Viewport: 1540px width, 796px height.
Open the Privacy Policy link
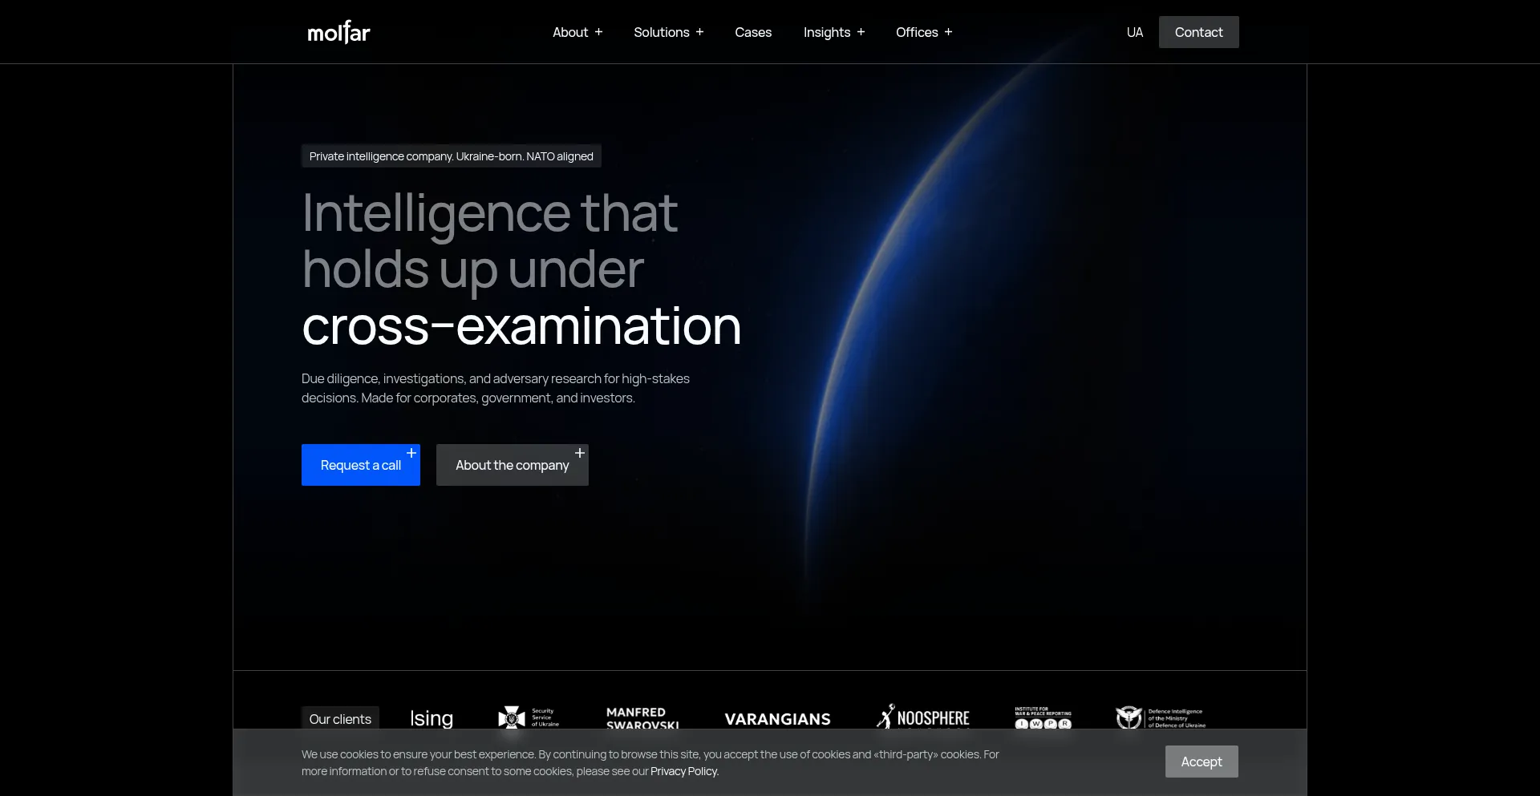pos(684,771)
